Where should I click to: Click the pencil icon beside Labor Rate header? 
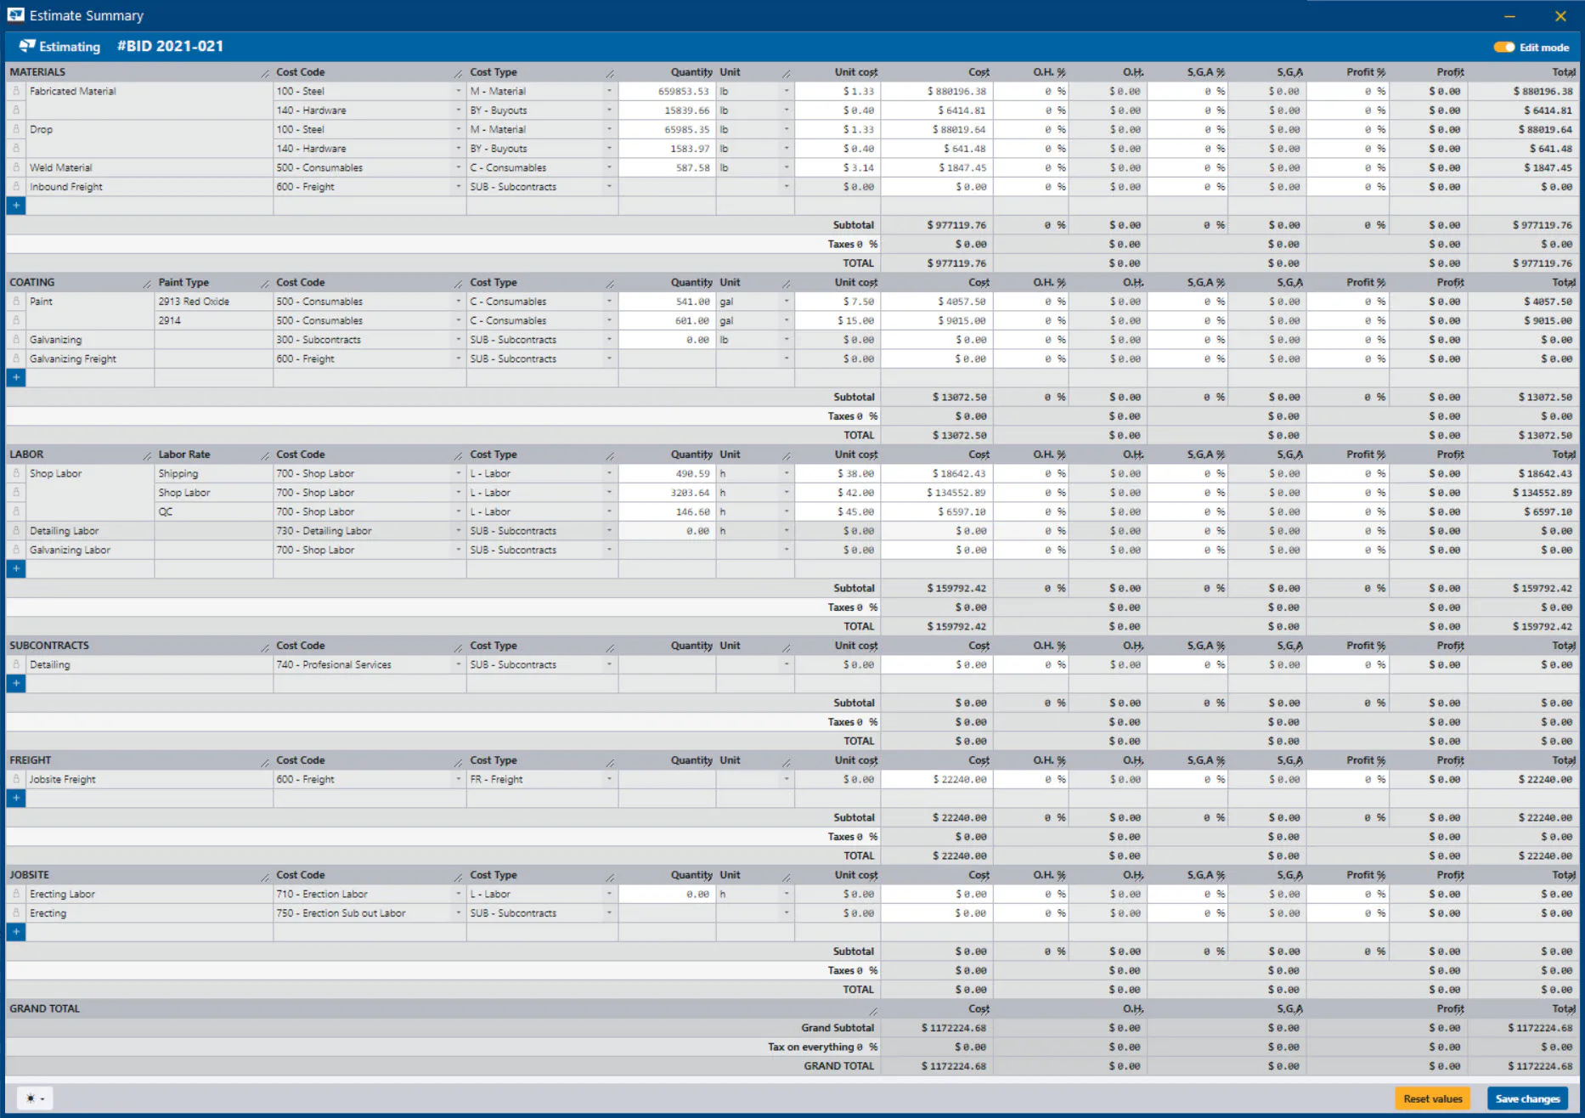tap(265, 456)
